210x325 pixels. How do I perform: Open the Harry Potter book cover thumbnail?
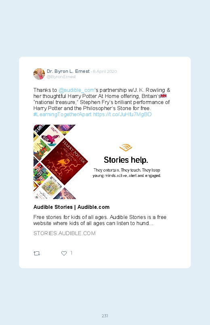[65, 161]
